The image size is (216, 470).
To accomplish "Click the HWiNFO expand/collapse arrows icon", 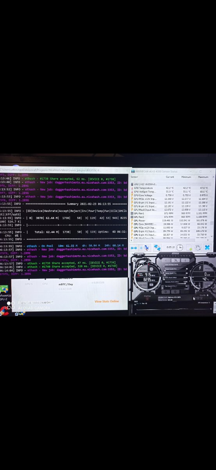I will [x=134, y=248].
